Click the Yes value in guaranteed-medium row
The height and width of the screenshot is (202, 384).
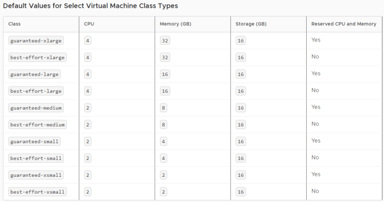click(316, 107)
